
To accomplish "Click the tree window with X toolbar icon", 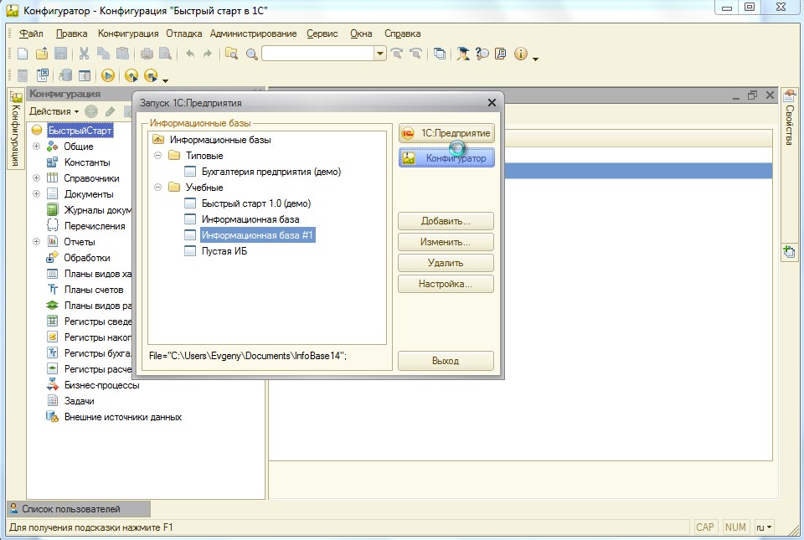I will coord(43,76).
